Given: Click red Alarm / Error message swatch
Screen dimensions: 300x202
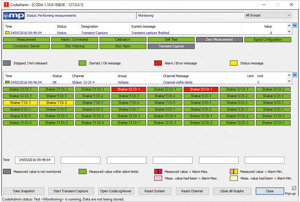Looking at the screenshot, I should click(158, 63).
